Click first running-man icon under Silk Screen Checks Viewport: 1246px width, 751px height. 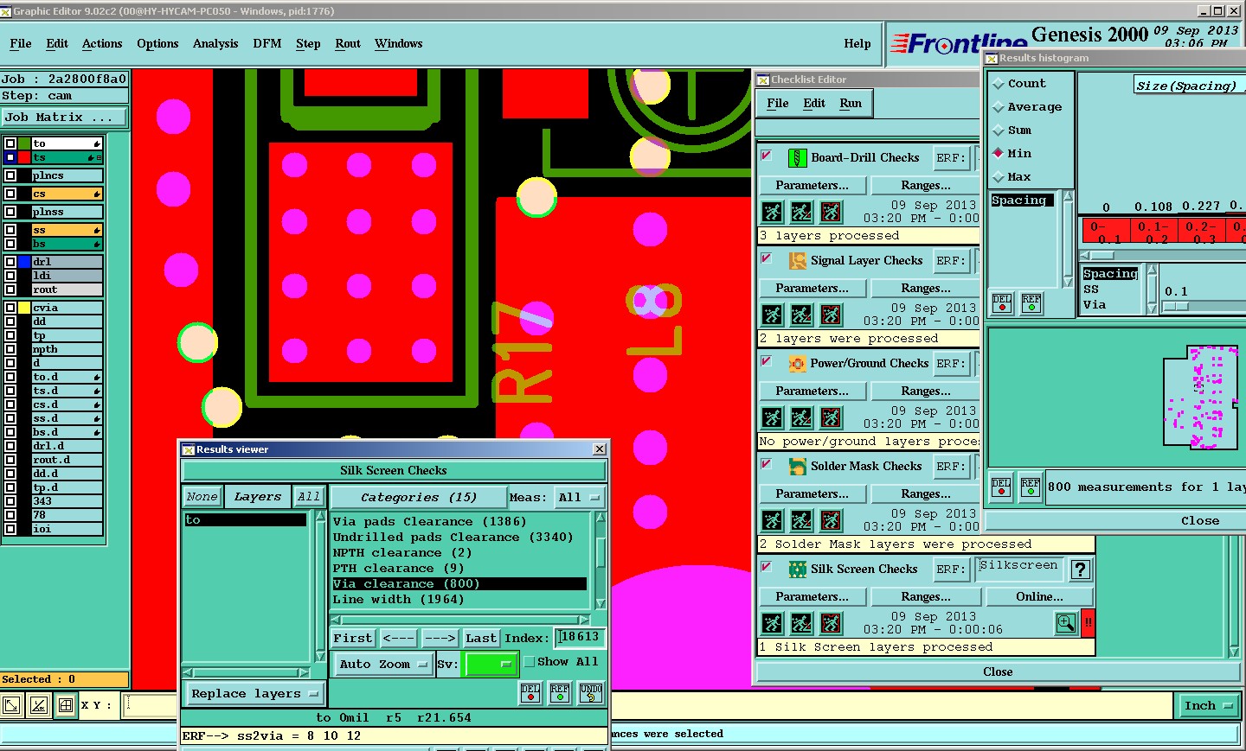[773, 623]
